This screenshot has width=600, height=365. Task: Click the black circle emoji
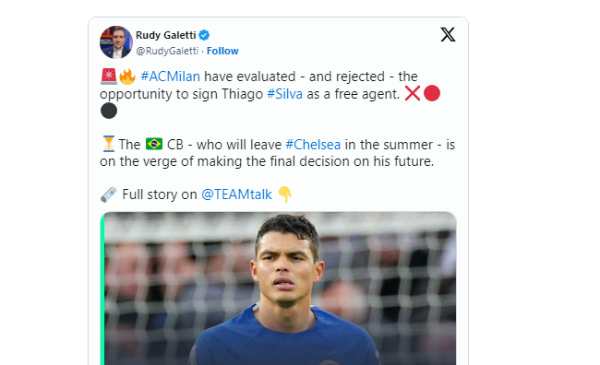pos(109,111)
